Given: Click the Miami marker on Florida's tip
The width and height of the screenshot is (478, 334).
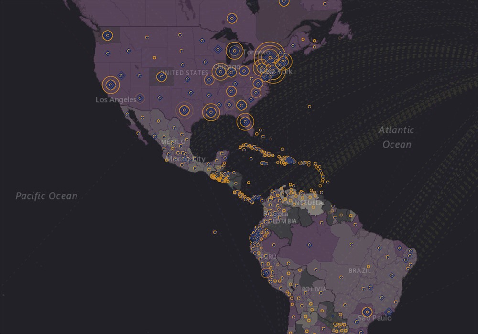Looking at the screenshot, I should pyautogui.click(x=245, y=122).
